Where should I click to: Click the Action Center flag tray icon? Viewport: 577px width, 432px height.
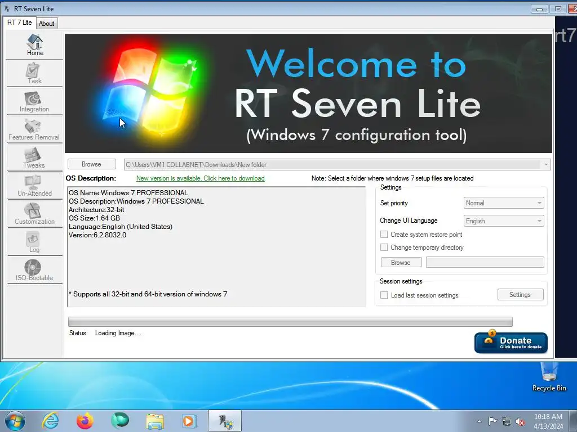(492, 421)
